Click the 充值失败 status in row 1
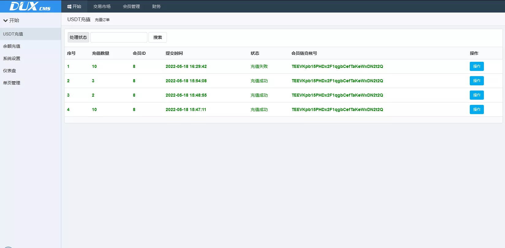This screenshot has width=505, height=248. coord(259,66)
